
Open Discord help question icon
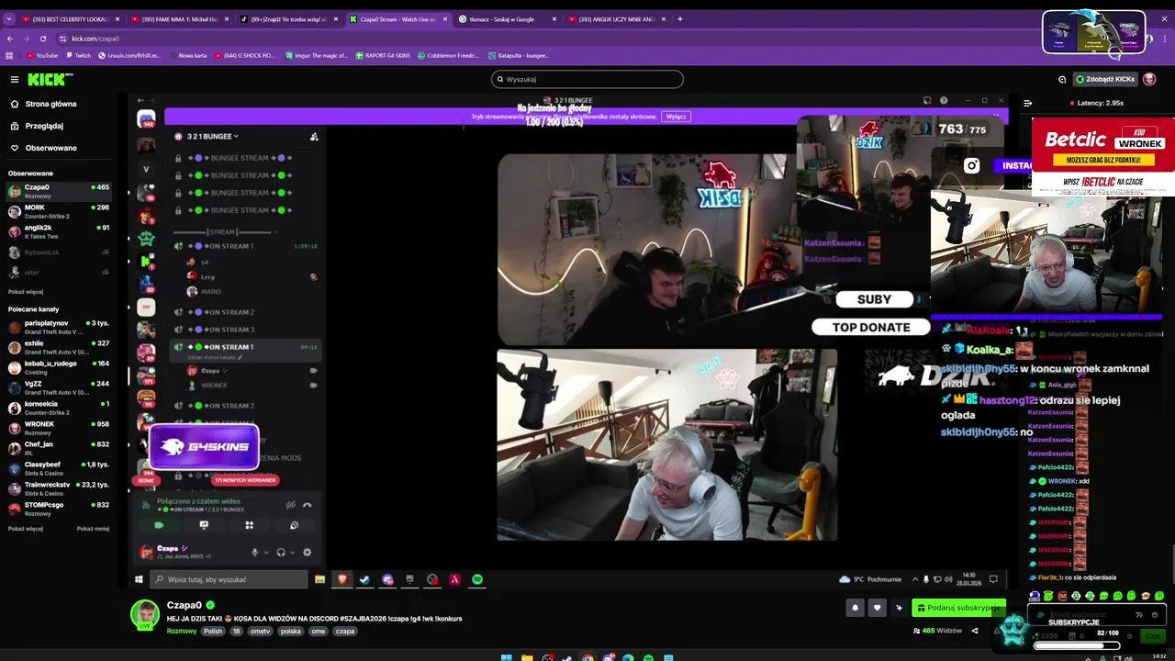click(943, 100)
